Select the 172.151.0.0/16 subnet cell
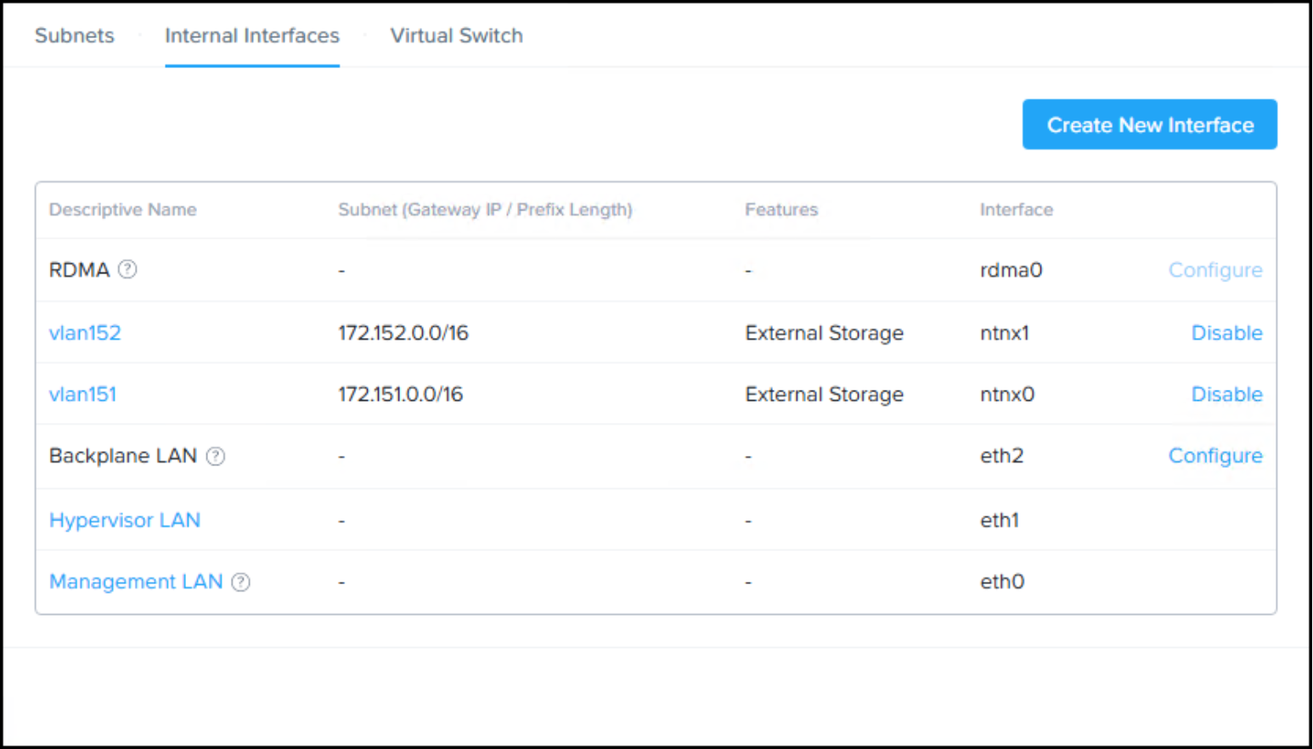 click(x=401, y=394)
